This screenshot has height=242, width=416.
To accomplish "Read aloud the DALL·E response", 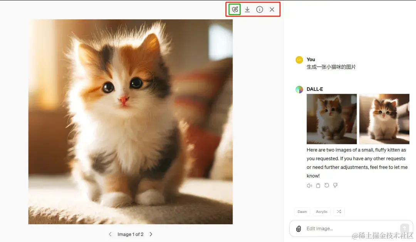I will 309,186.
